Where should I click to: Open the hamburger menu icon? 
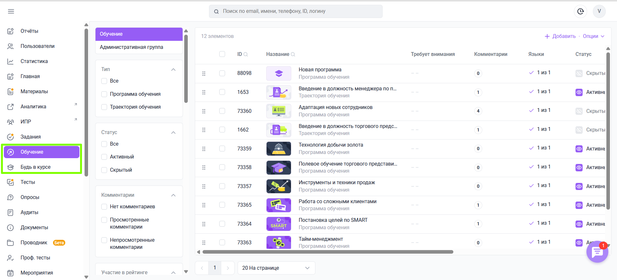(11, 11)
